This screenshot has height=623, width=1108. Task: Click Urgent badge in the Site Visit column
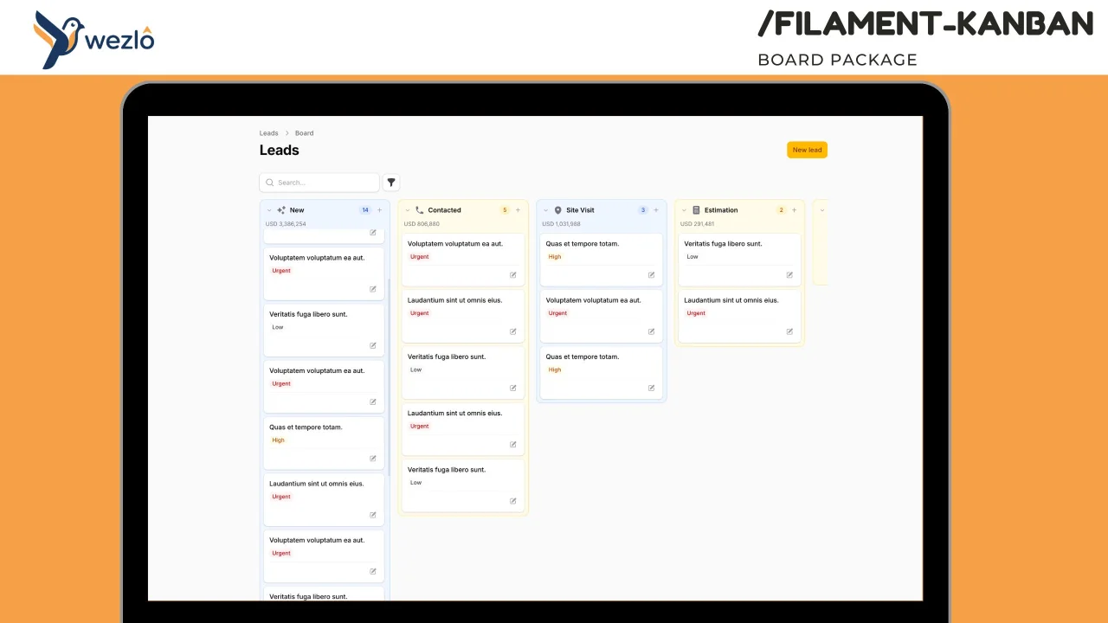click(x=557, y=313)
